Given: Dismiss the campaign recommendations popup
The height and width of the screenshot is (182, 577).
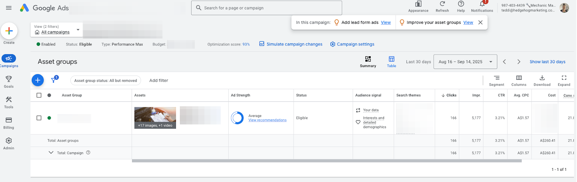Looking at the screenshot, I should (x=480, y=22).
